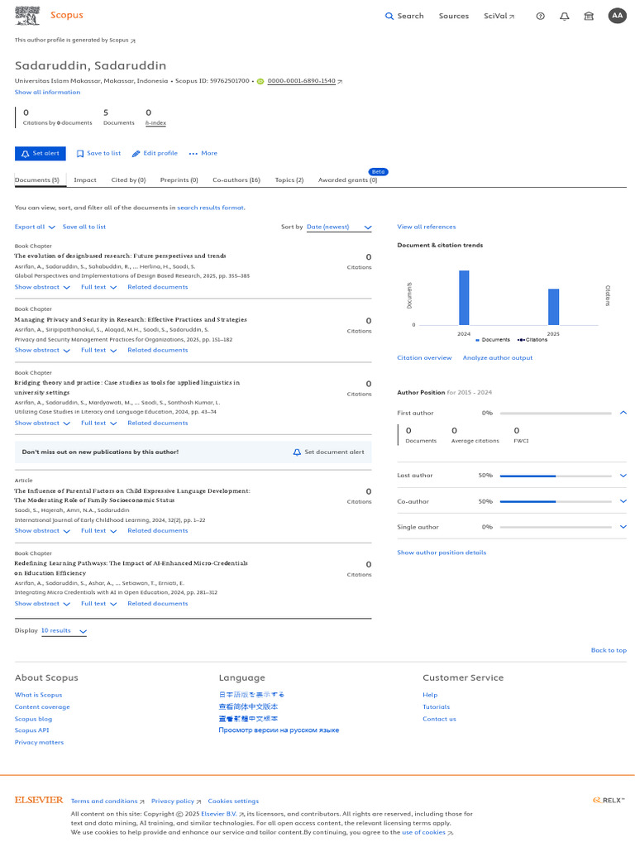Click the Set alert button

(40, 153)
